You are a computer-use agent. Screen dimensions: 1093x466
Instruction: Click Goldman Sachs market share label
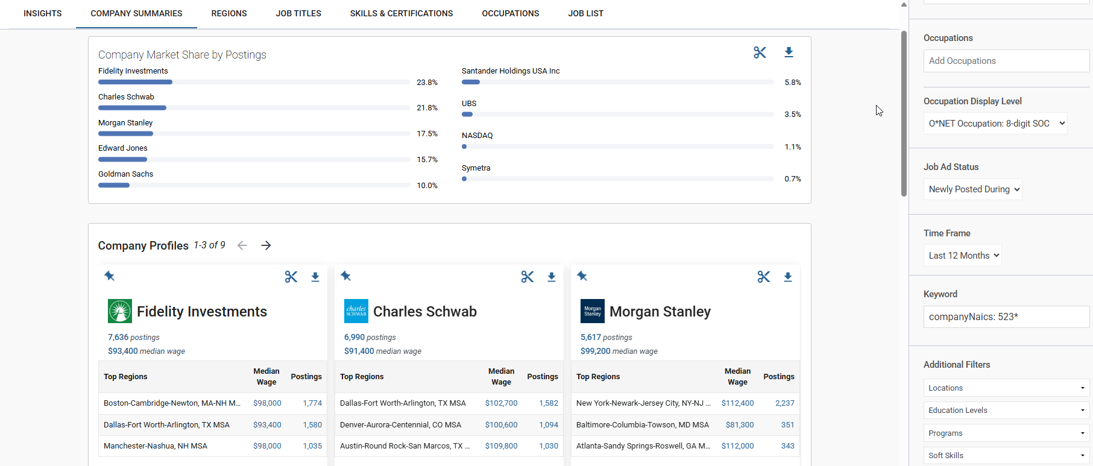tap(125, 174)
